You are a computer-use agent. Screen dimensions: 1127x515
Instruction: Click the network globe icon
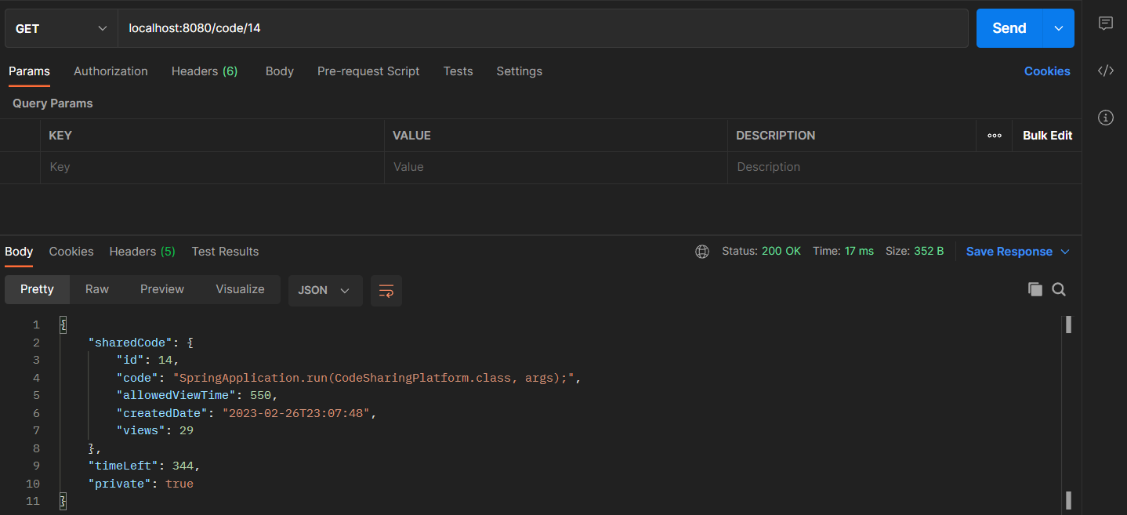[x=702, y=252]
